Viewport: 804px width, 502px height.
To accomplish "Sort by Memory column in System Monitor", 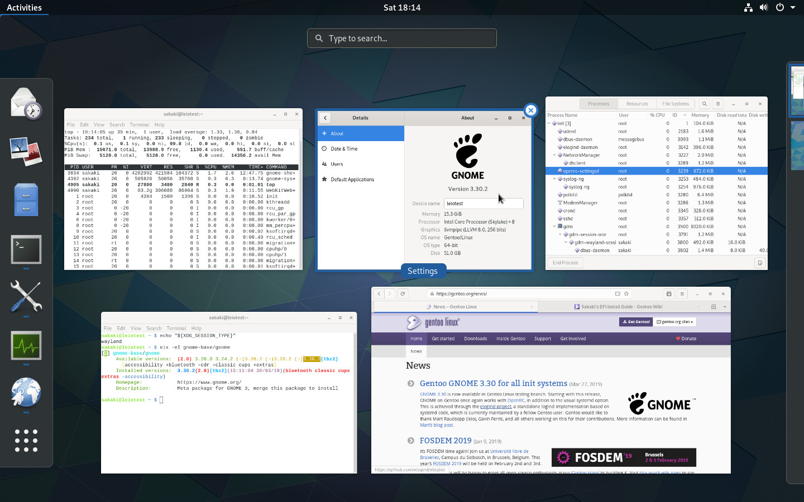I will pos(700,115).
